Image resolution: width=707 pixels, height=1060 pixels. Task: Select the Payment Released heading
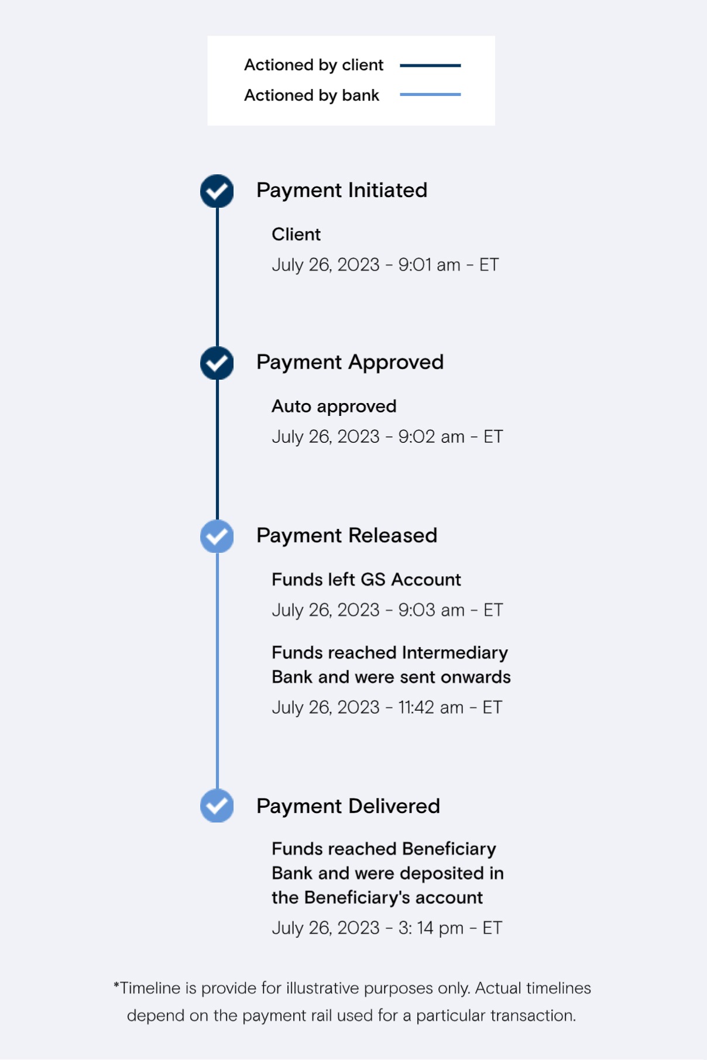[347, 535]
